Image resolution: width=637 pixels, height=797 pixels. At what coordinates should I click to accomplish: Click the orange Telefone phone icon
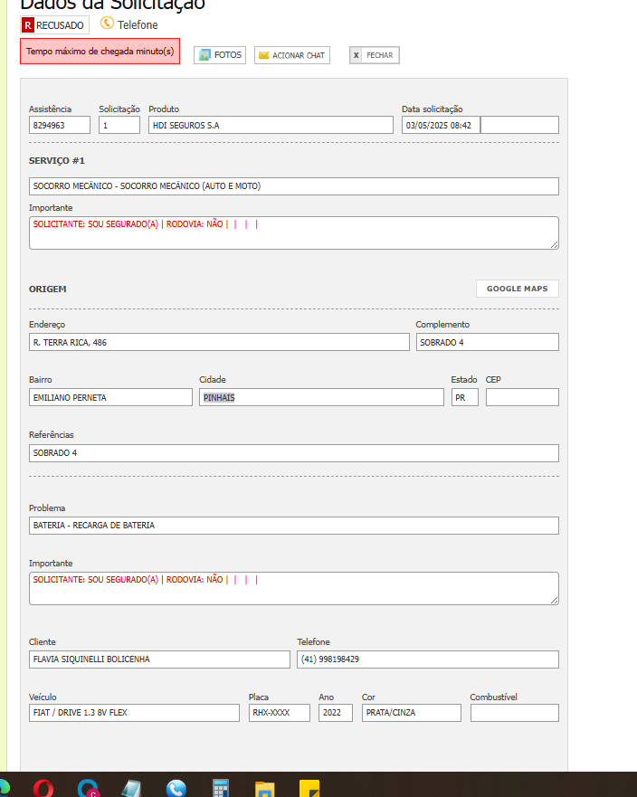coord(107,24)
